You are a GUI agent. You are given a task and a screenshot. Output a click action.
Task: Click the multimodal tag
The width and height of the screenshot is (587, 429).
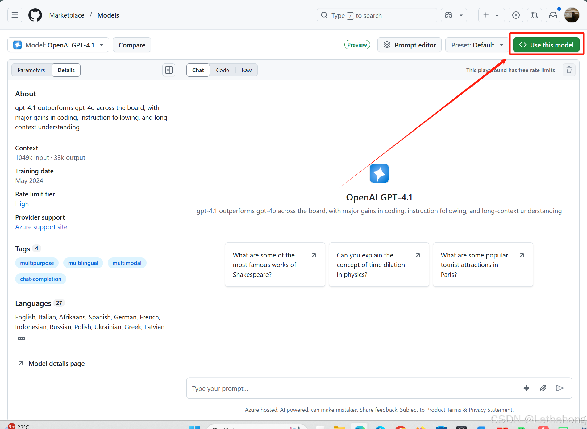[x=127, y=263]
